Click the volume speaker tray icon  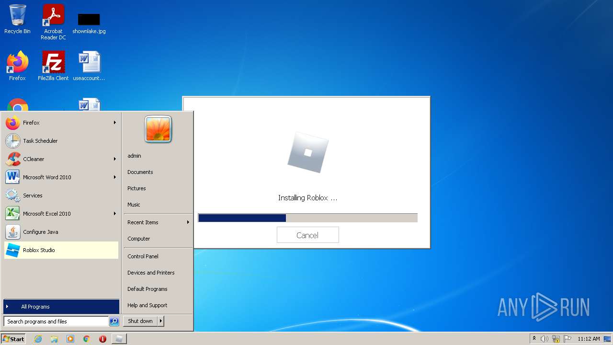coord(545,339)
